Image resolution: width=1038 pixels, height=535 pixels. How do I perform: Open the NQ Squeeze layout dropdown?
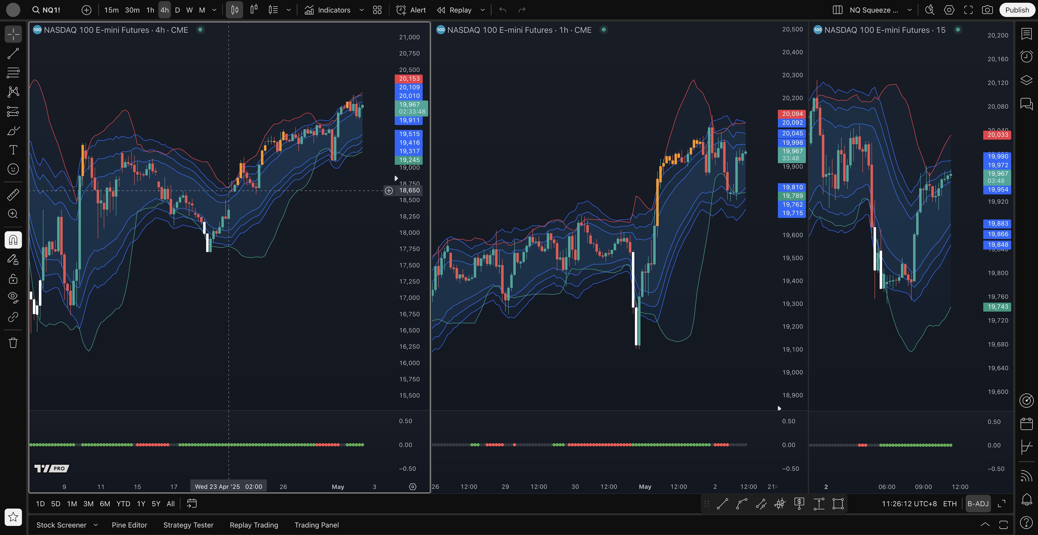(x=909, y=10)
